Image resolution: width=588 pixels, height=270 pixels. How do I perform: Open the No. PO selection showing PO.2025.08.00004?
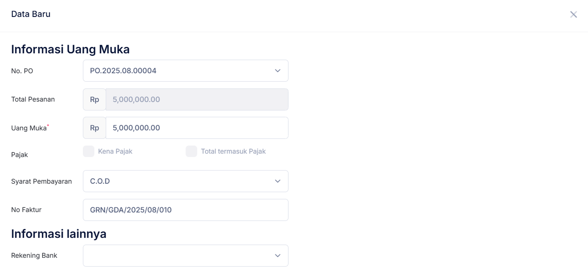pos(178,71)
